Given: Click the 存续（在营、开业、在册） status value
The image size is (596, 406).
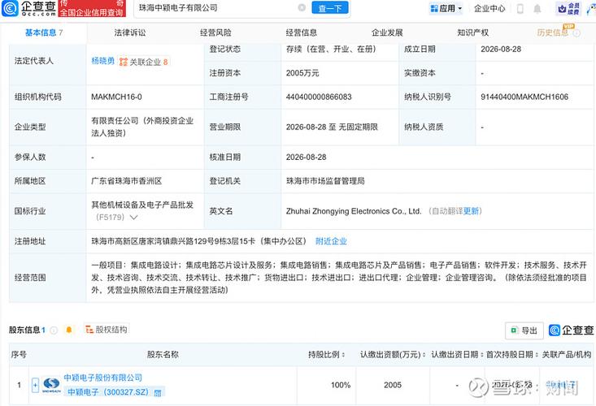Looking at the screenshot, I should [x=331, y=49].
